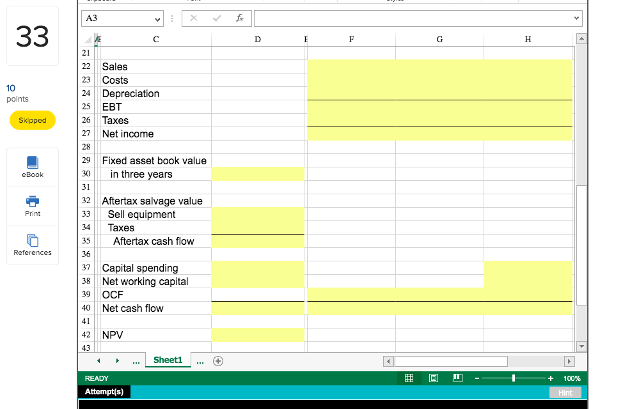Screen dimensions: 639x409
Task: Select the Page Layout view icon
Action: (433, 378)
